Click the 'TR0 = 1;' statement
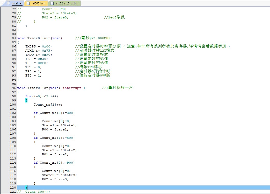 33,71
